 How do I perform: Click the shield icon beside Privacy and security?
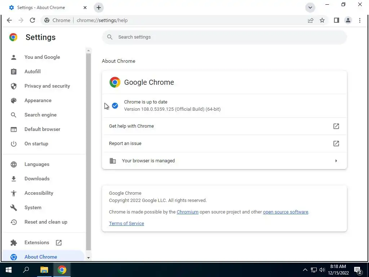point(14,86)
